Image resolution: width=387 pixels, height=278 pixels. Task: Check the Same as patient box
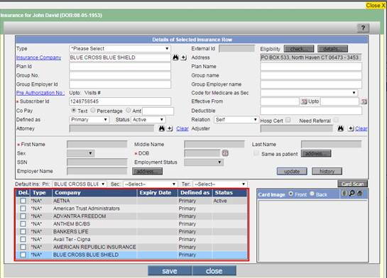point(256,153)
